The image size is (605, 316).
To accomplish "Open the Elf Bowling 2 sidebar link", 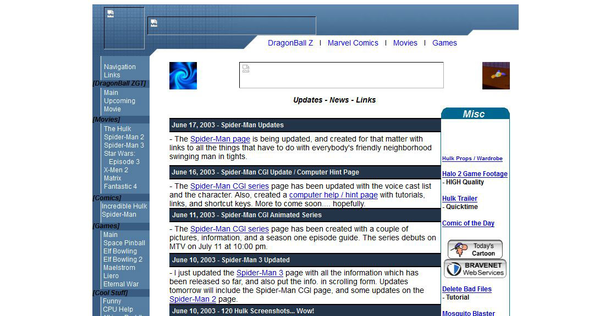I will point(123,259).
